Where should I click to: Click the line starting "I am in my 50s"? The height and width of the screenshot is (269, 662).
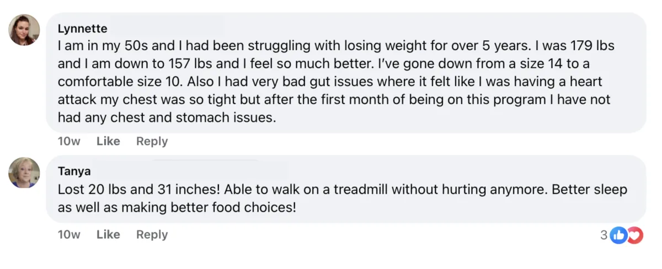click(x=336, y=45)
